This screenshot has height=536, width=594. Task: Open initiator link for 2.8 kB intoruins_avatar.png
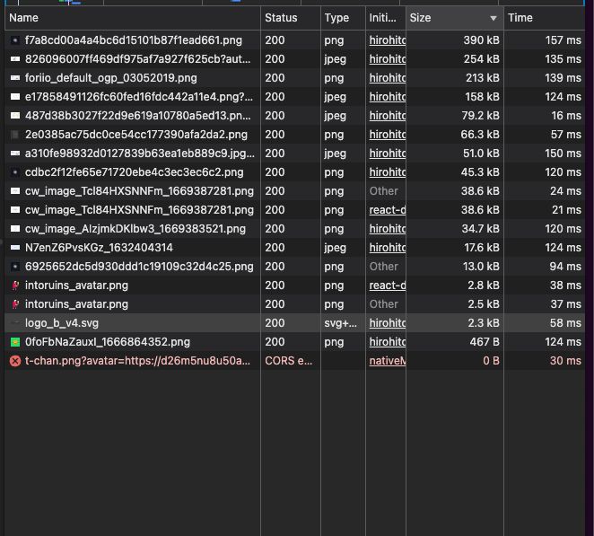(387, 286)
